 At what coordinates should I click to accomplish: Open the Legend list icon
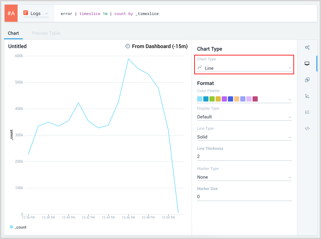307,112
